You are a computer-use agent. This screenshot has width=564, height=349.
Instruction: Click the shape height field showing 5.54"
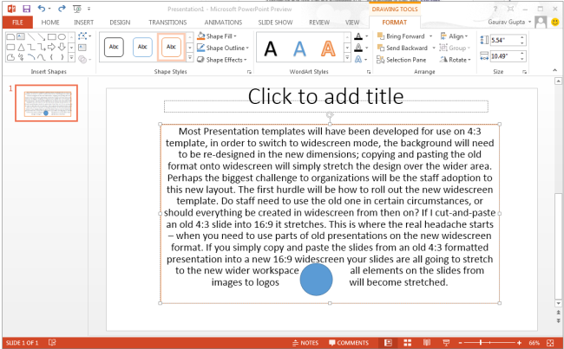coord(503,40)
